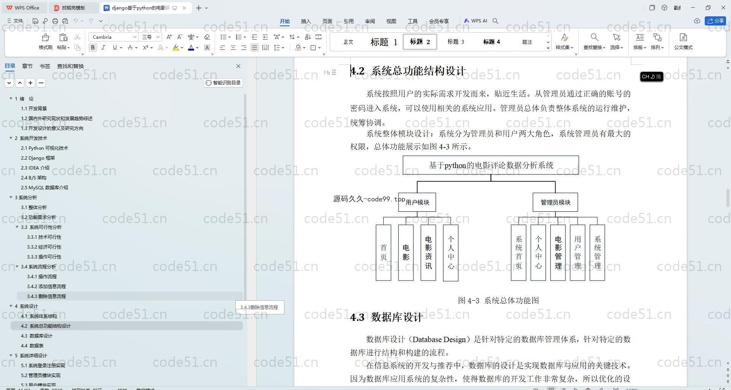Toggle Smart TOC recognition option
Image resolution: width=731 pixels, height=390 pixels.
pyautogui.click(x=223, y=83)
